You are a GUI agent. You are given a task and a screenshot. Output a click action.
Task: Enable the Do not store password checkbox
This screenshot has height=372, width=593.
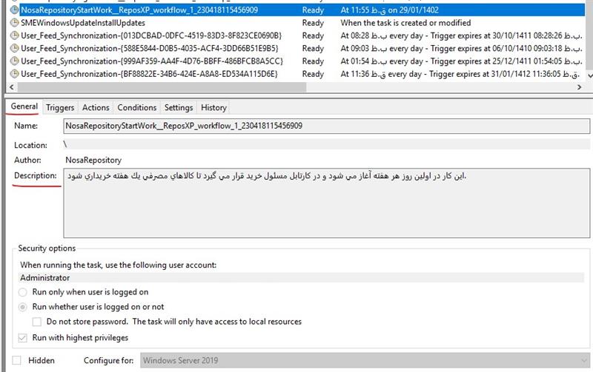pyautogui.click(x=37, y=322)
